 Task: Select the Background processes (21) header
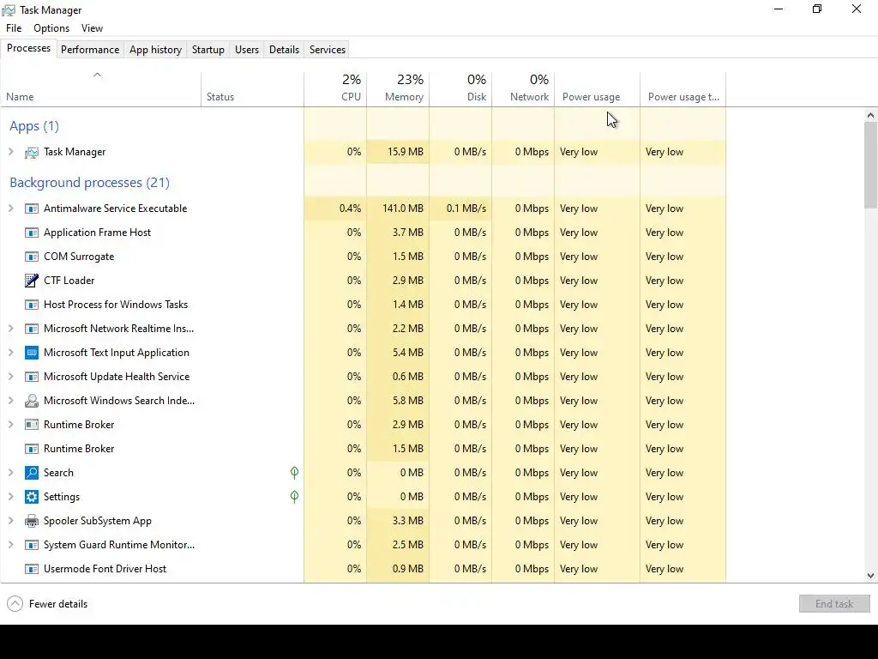89,183
